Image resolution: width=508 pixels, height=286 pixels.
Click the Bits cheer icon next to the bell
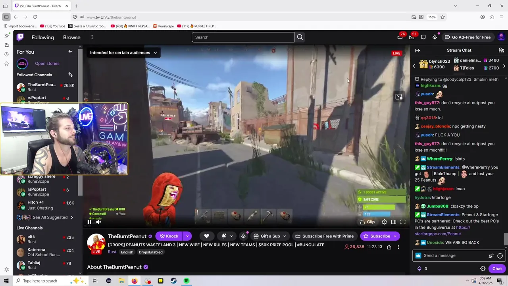(243, 236)
